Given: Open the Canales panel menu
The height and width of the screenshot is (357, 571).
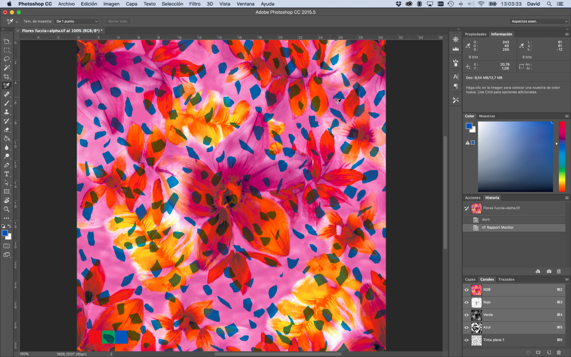Looking at the screenshot, I should 567,280.
